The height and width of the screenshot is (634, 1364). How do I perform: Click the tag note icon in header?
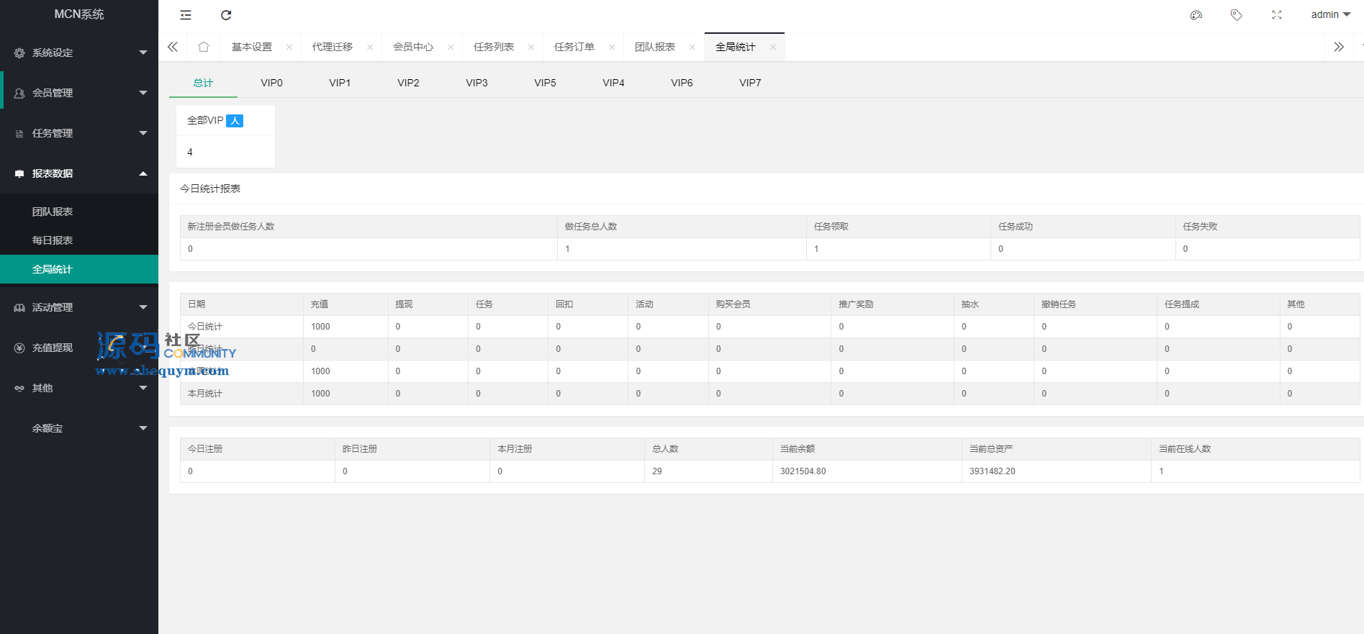tap(1237, 15)
